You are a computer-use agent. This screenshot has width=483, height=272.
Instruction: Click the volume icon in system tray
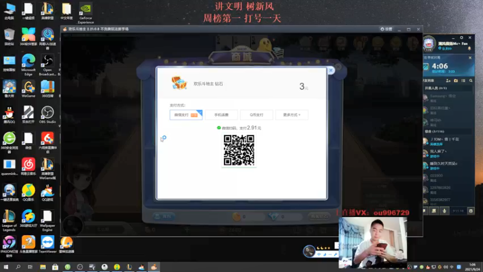(446, 267)
